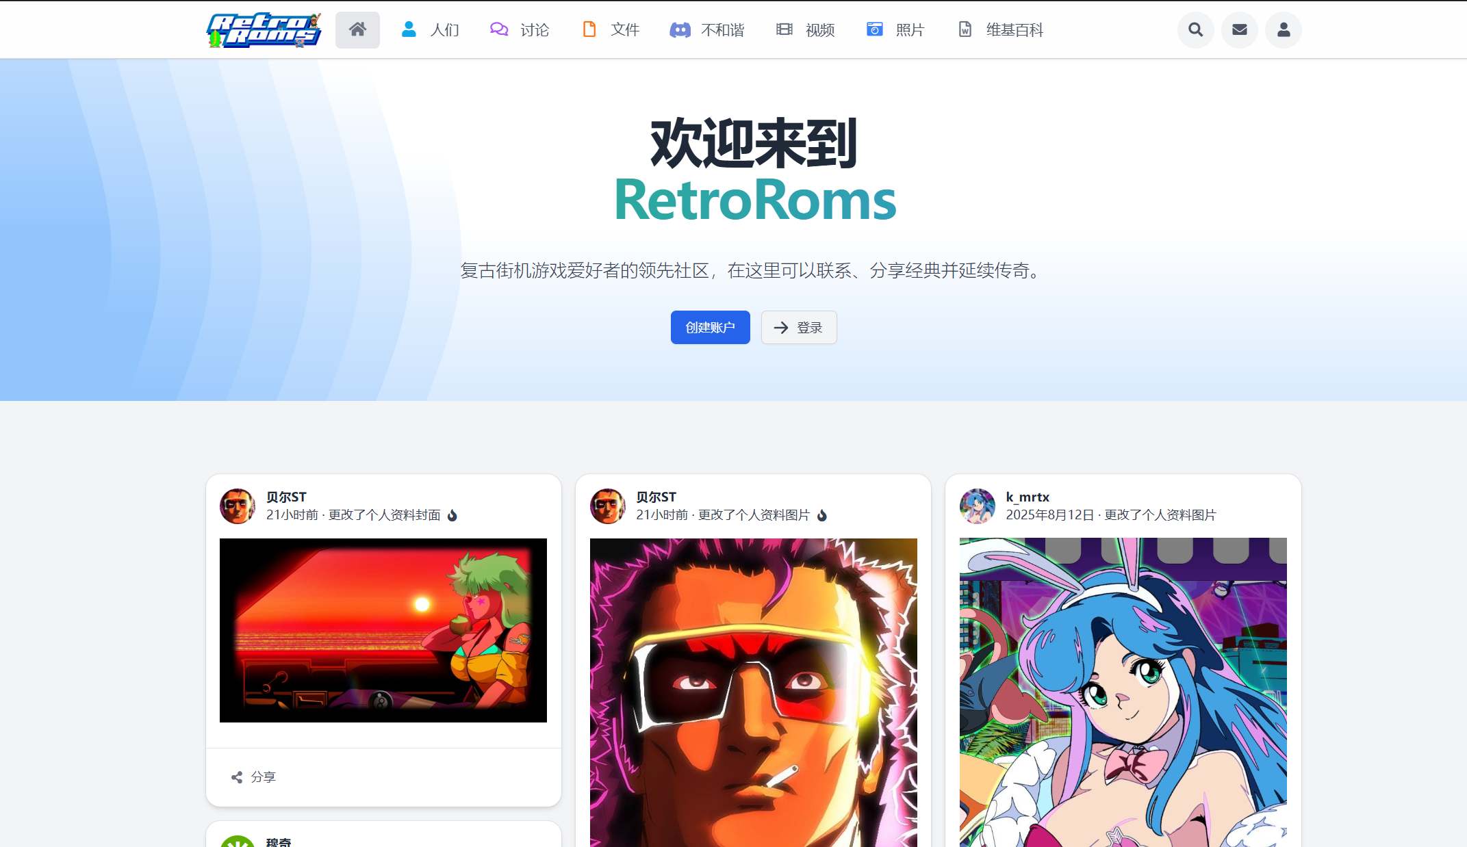Click the Discord icon beside 不和谐

[x=680, y=29]
